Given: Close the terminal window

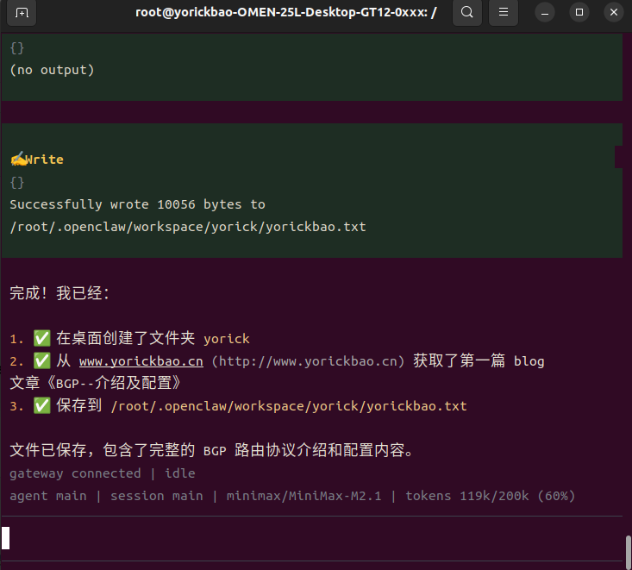Looking at the screenshot, I should (613, 12).
